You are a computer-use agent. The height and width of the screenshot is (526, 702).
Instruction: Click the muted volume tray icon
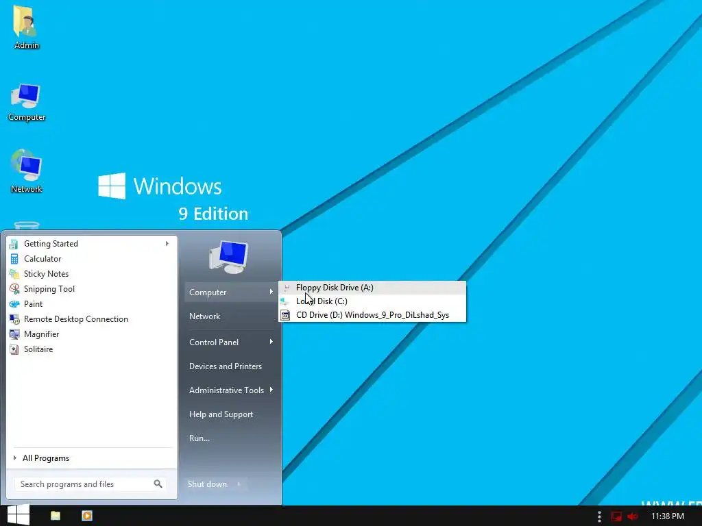[632, 516]
